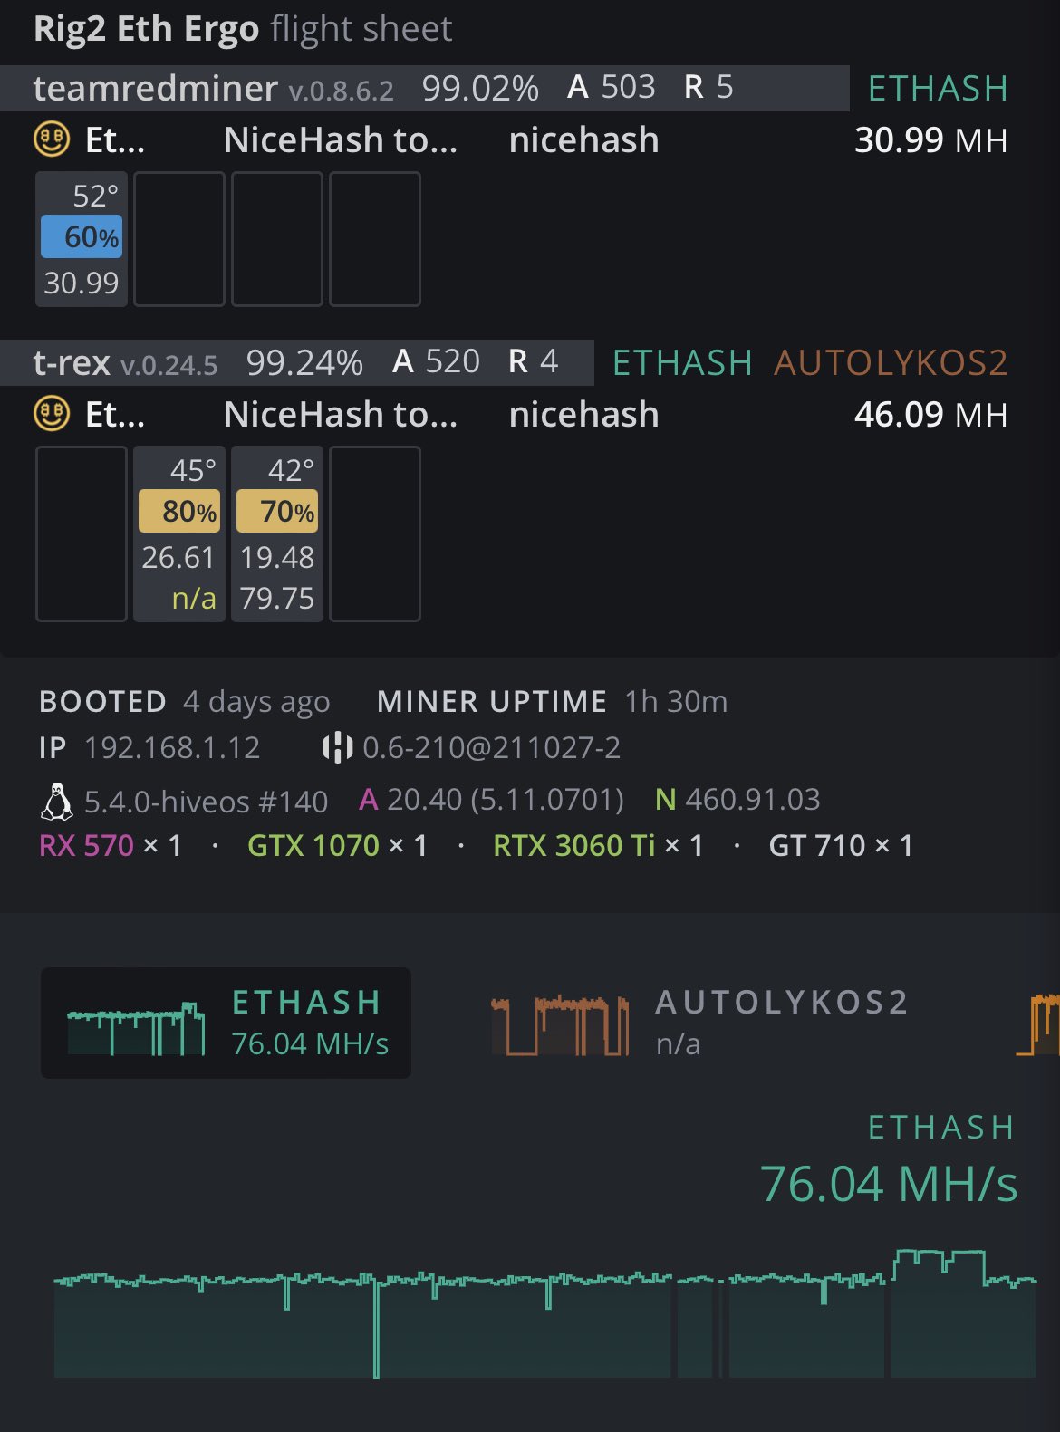Click the large 76.04 MH/s hashrate readout
Viewport: 1060px width, 1432px height.
click(x=889, y=1184)
